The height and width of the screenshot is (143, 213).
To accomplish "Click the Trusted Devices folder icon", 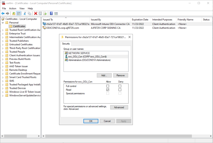I will point(7,88).
